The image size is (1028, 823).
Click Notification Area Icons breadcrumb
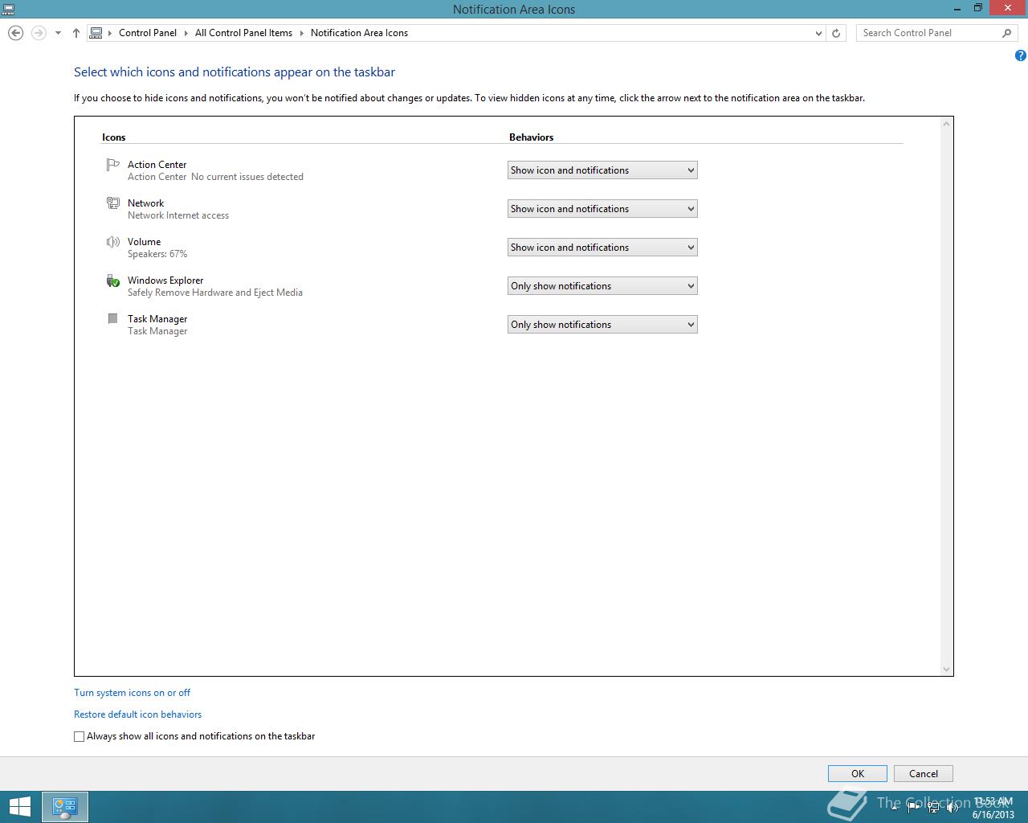(359, 33)
